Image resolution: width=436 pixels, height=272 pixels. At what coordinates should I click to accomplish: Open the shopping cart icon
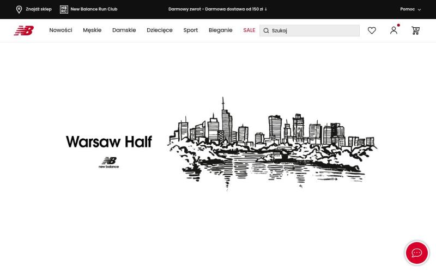415,30
